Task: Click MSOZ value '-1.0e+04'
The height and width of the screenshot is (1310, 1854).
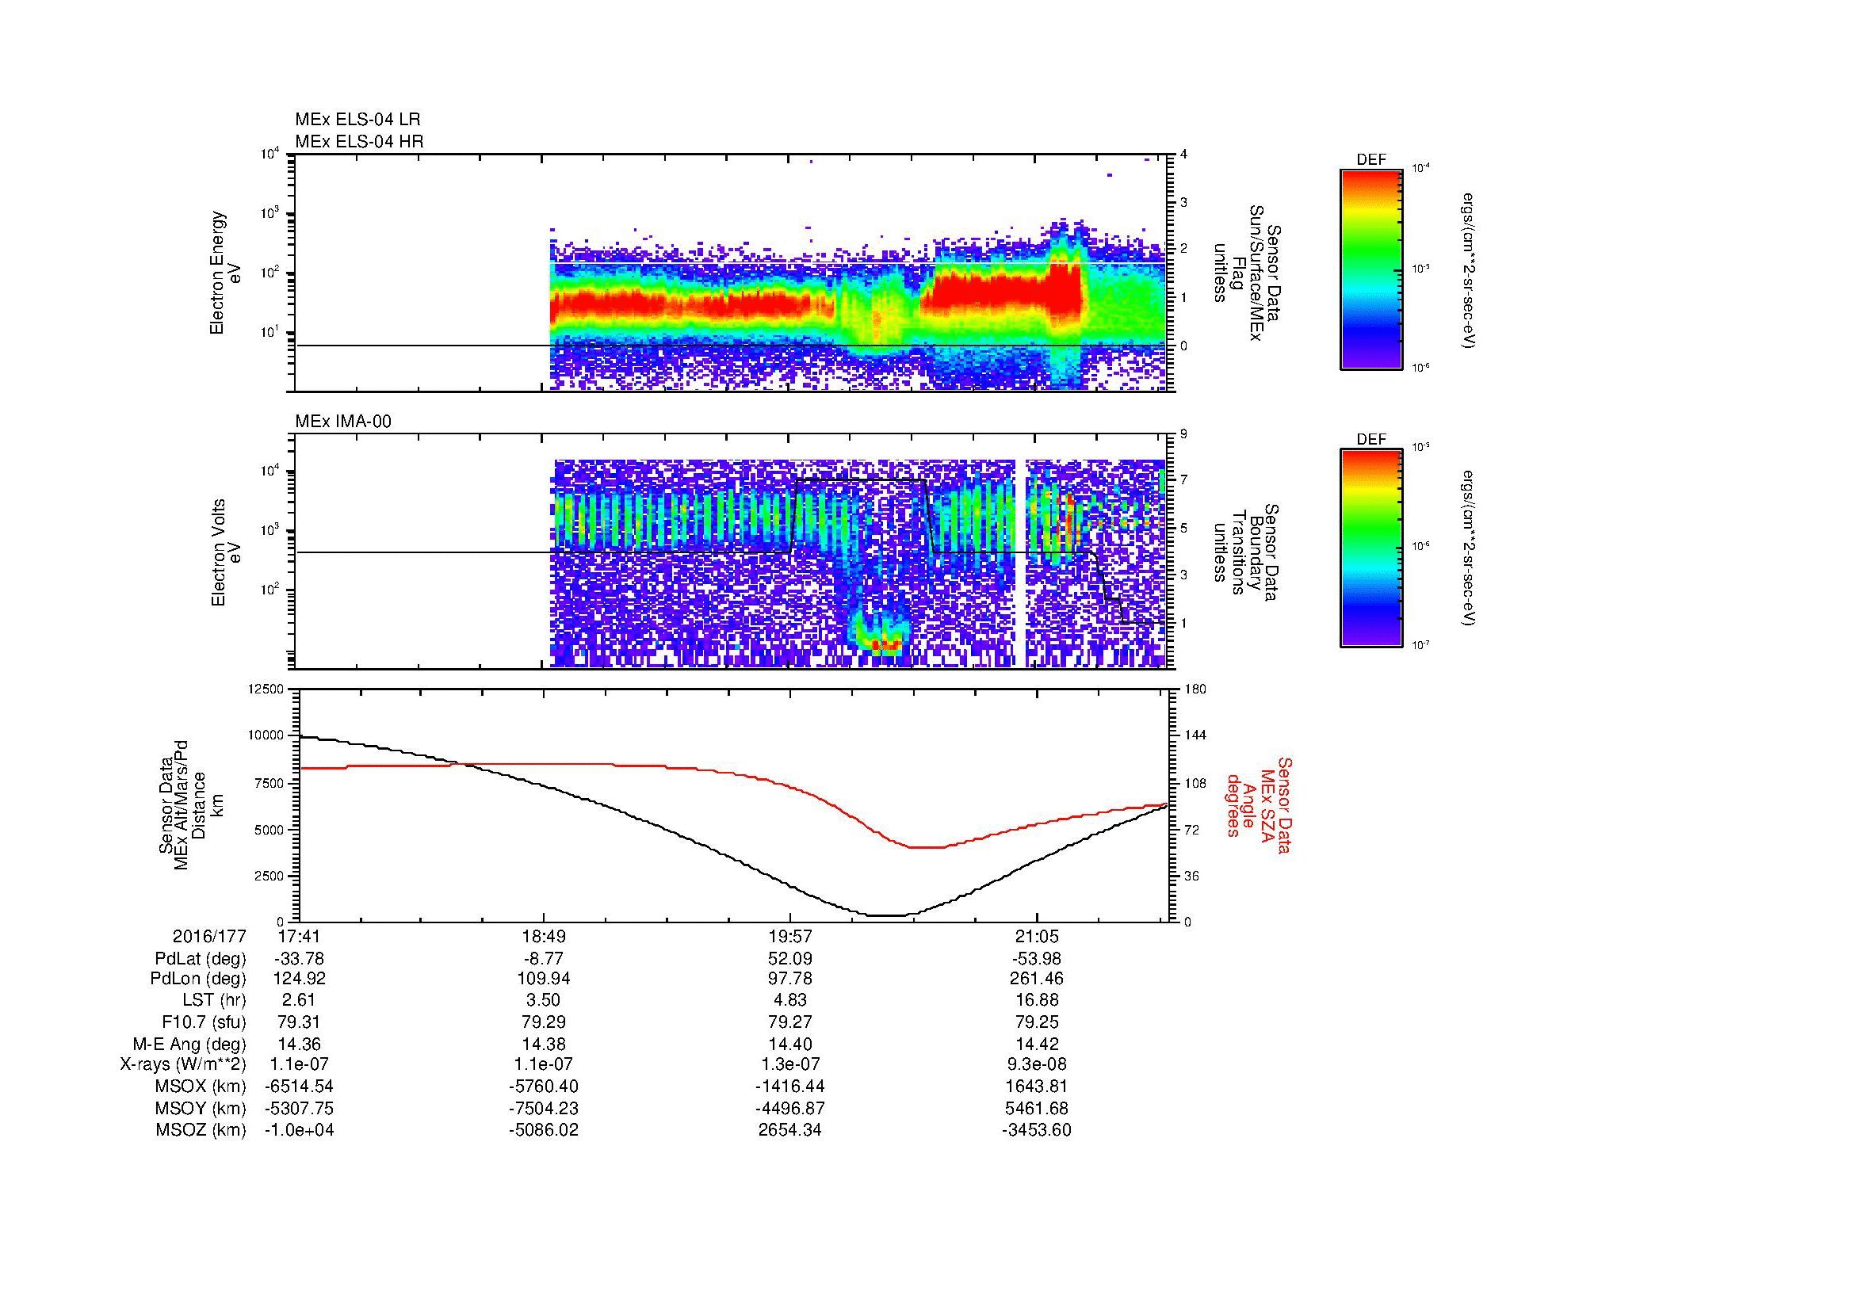Action: (x=300, y=1130)
